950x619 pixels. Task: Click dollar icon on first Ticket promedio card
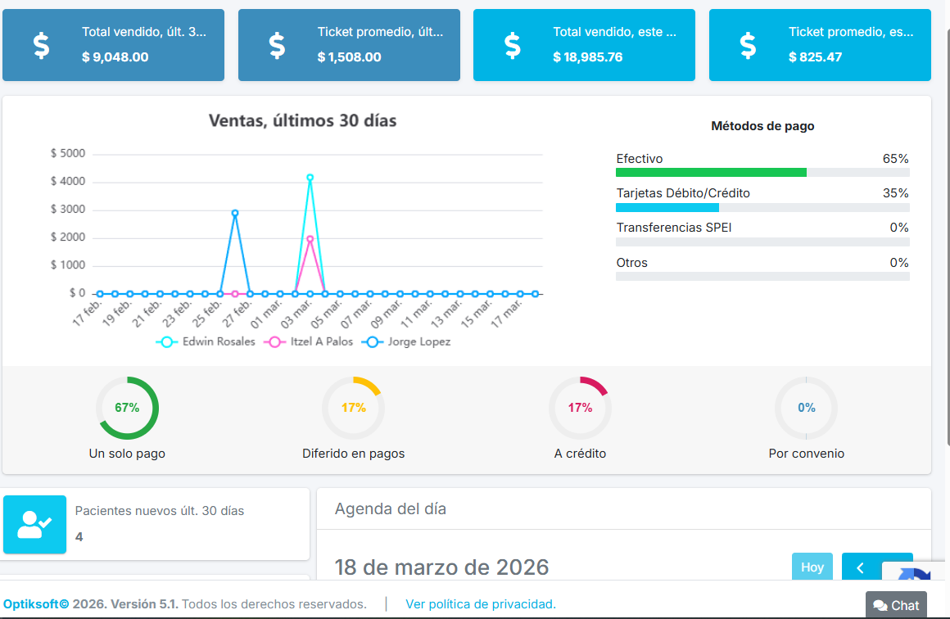point(277,45)
